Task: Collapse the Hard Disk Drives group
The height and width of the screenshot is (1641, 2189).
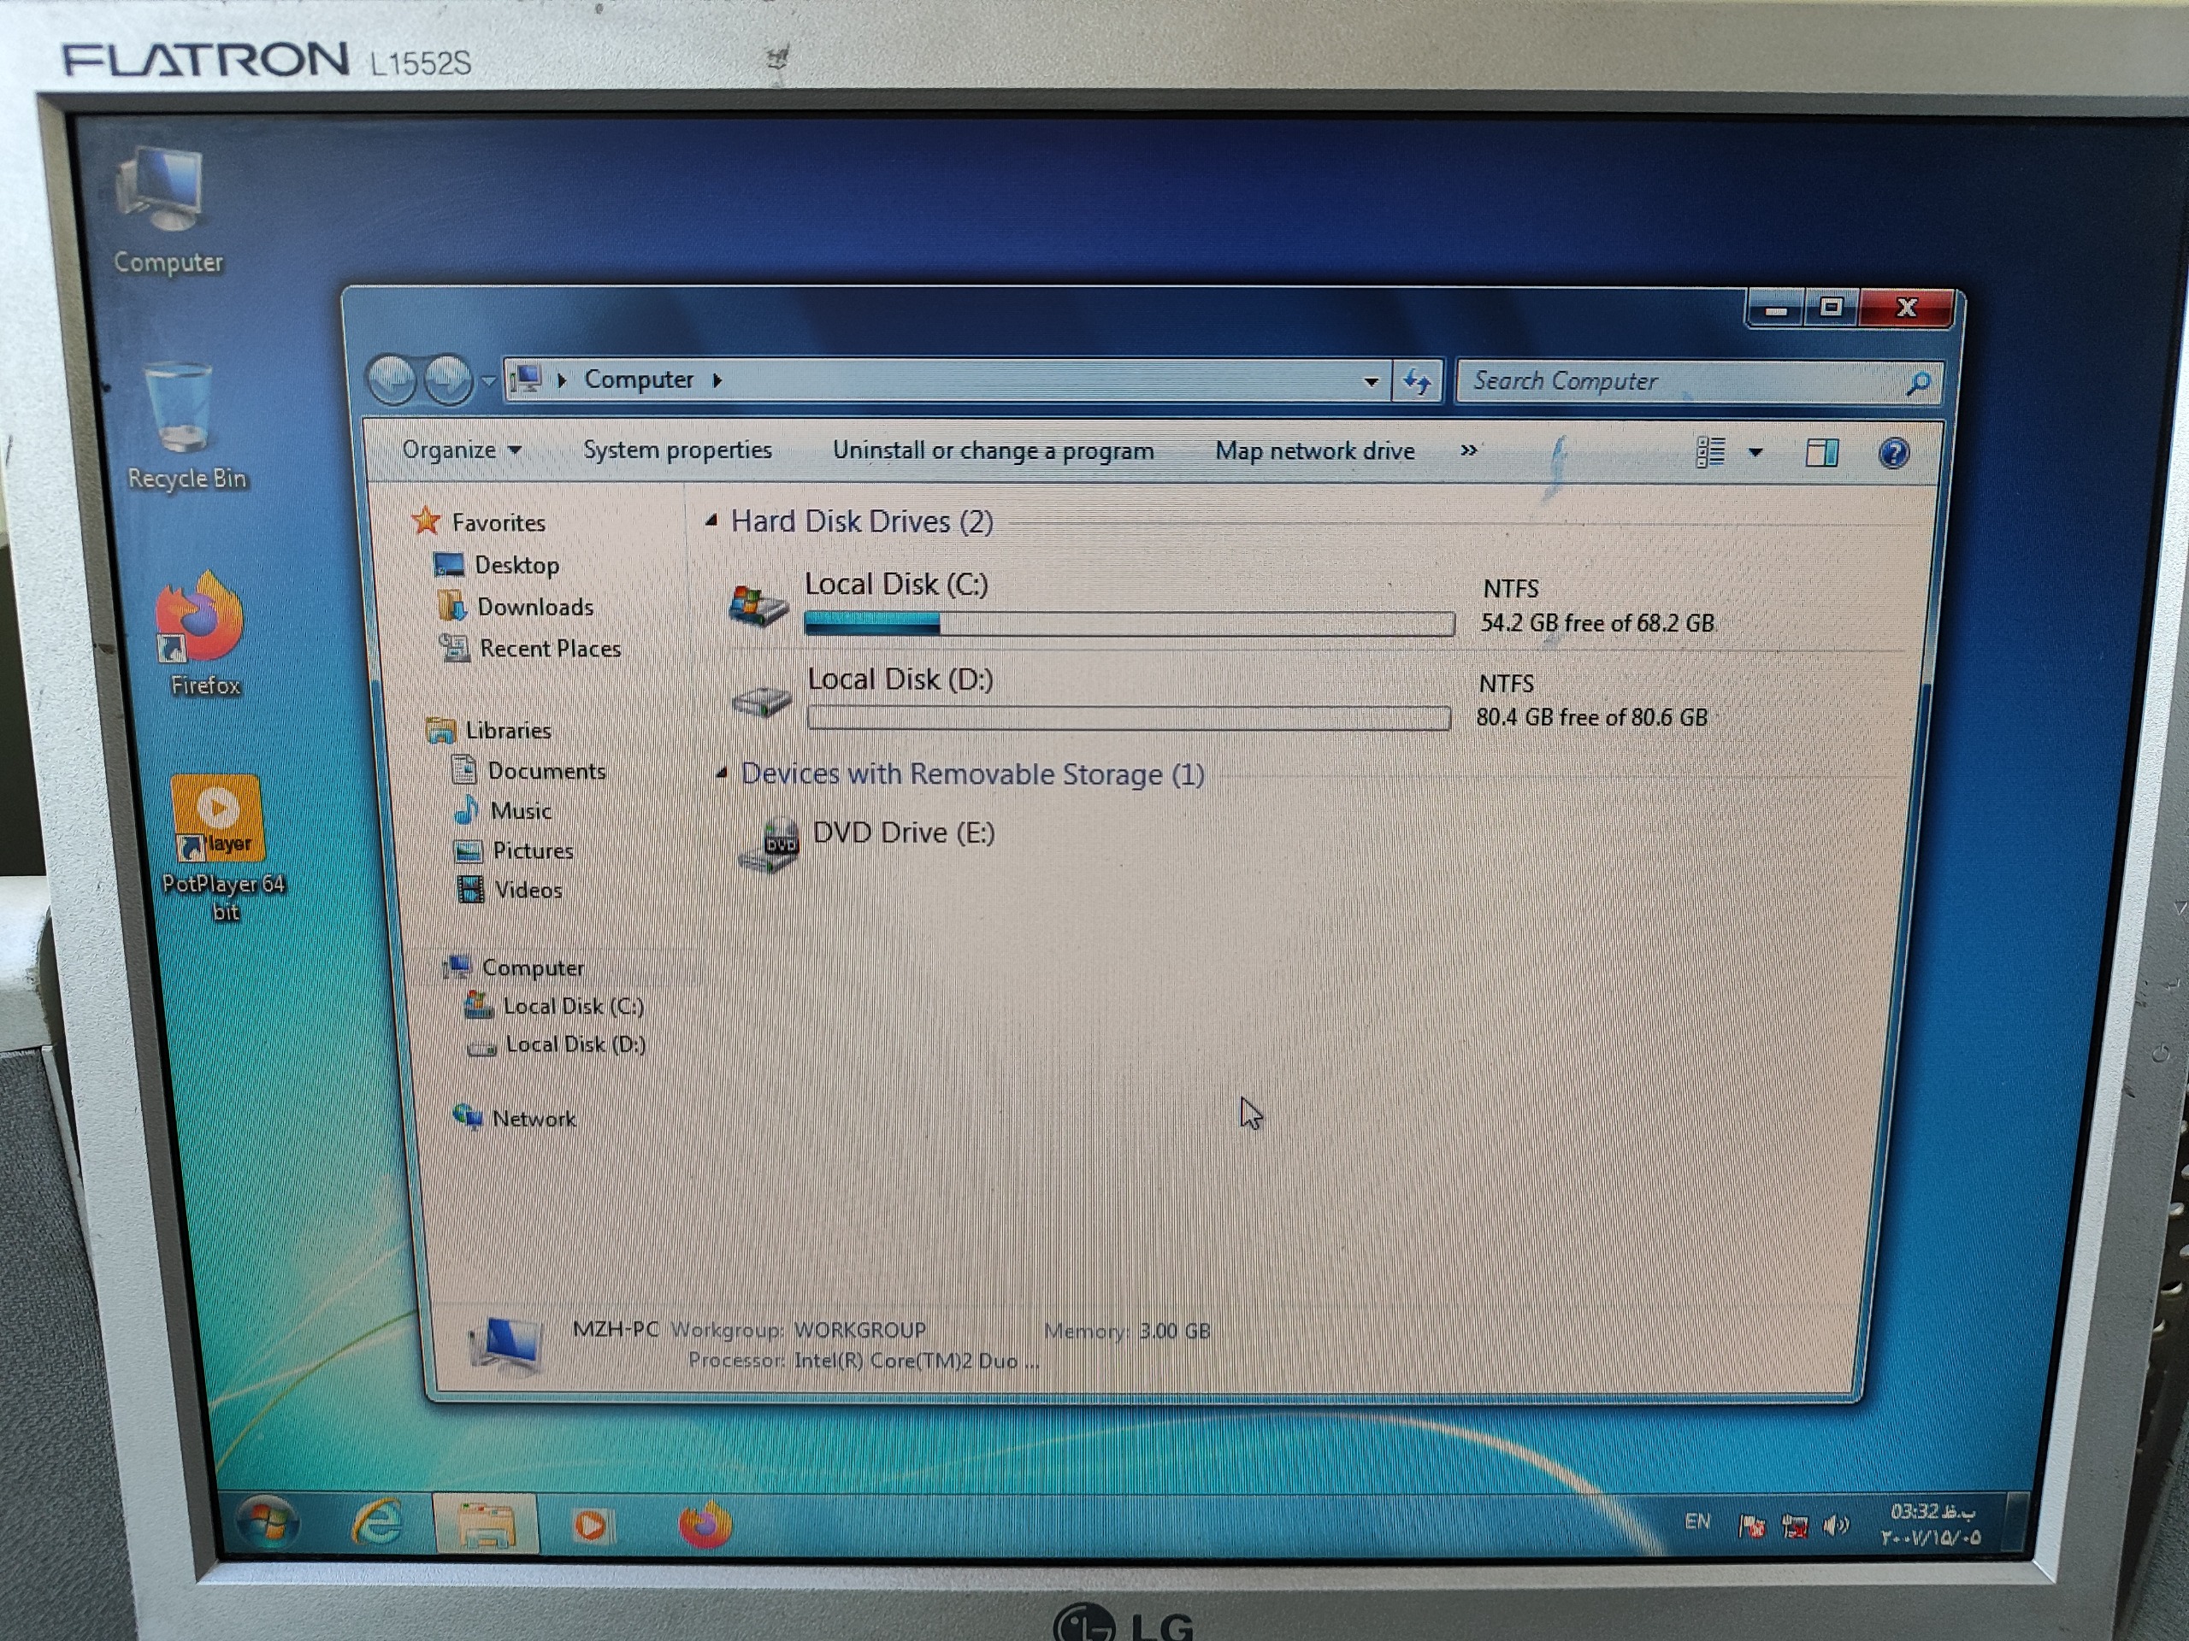Action: (711, 521)
